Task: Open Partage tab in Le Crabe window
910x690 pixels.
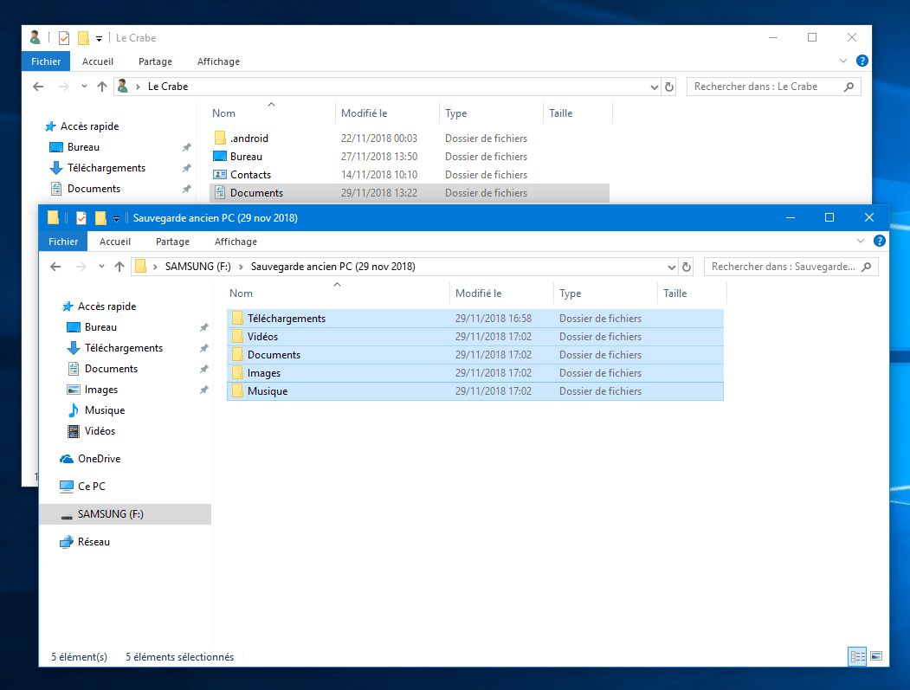Action: [155, 61]
